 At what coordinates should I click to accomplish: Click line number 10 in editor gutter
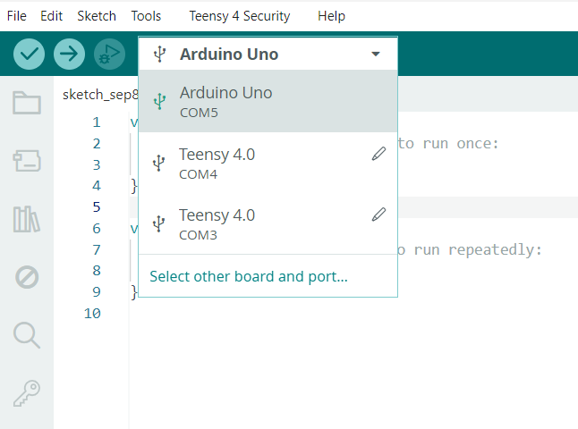(92, 314)
